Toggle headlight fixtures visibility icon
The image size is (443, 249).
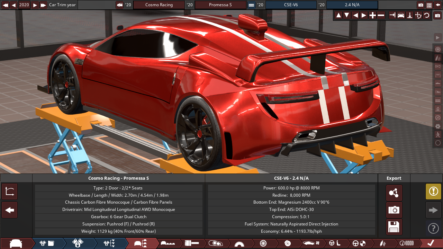[x=438, y=91]
